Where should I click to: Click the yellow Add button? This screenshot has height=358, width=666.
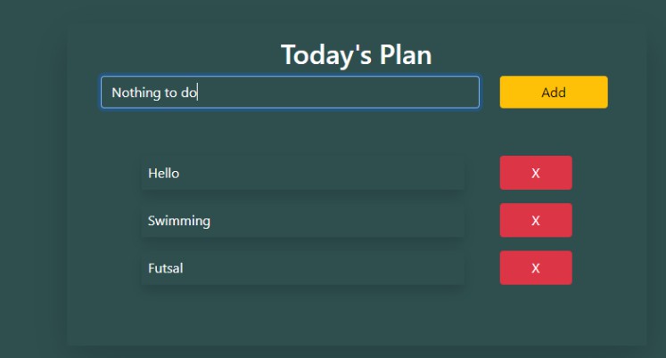coord(553,93)
